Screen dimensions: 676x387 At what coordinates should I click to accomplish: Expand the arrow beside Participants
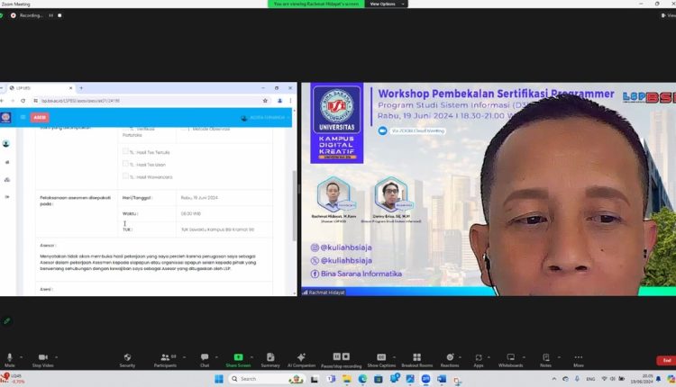[x=184, y=357]
